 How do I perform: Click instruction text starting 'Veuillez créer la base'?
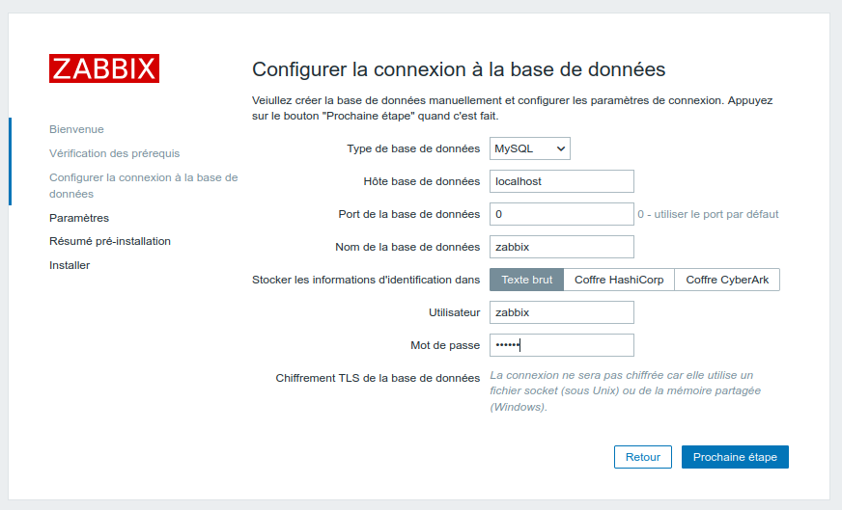(513, 108)
